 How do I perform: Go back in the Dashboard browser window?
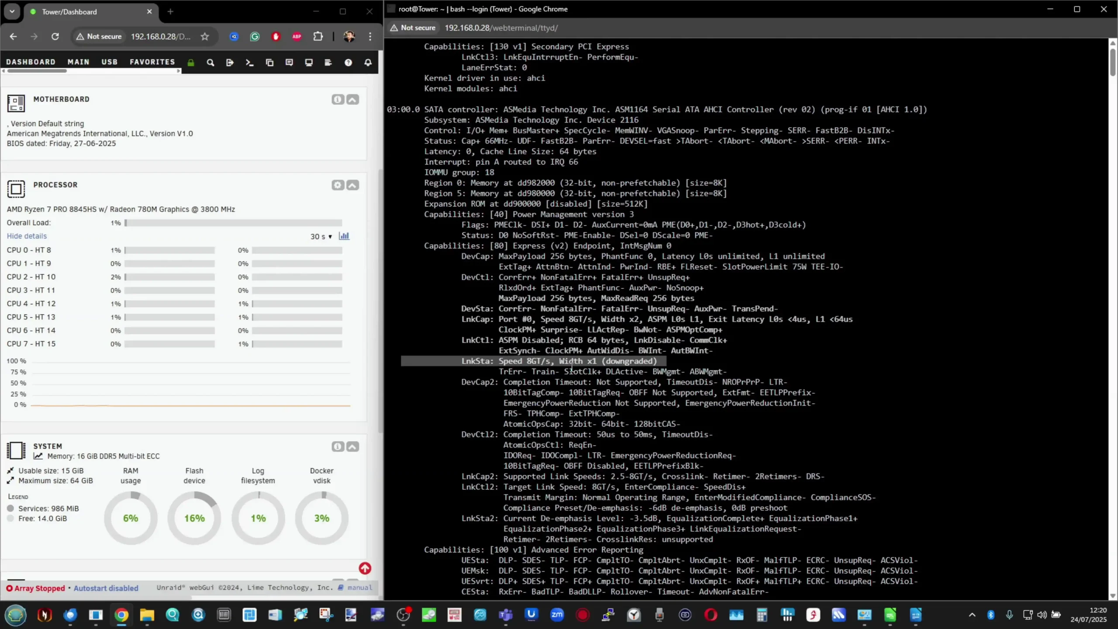pyautogui.click(x=13, y=37)
